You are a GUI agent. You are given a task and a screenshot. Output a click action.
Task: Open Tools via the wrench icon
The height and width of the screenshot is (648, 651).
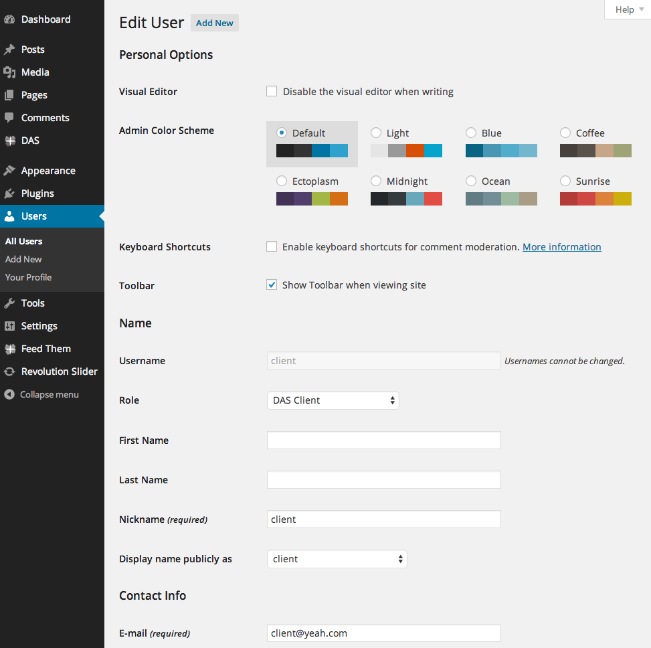9,303
